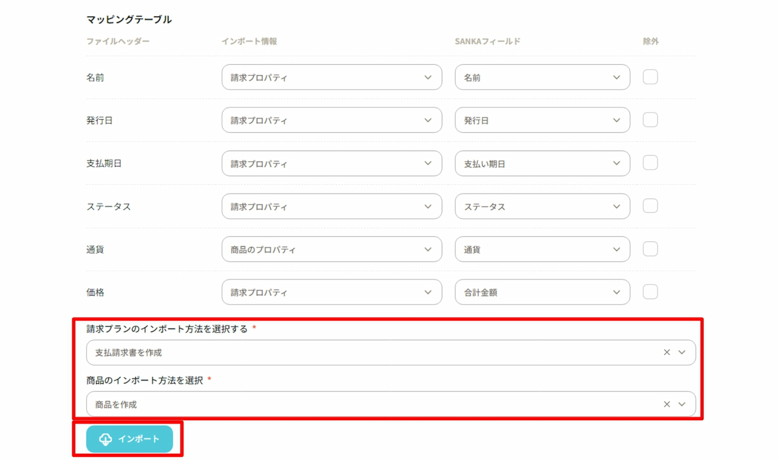This screenshot has height=460, width=778.
Task: Open SANKA field dropdown showing 名前
Action: point(542,77)
